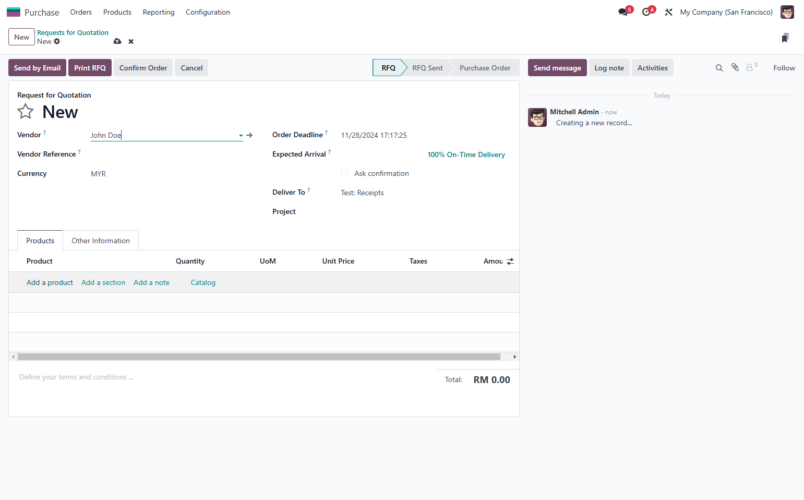Click the gear icon beside New breadcrumb
Viewport: 804px width, 500px height.
tap(57, 41)
